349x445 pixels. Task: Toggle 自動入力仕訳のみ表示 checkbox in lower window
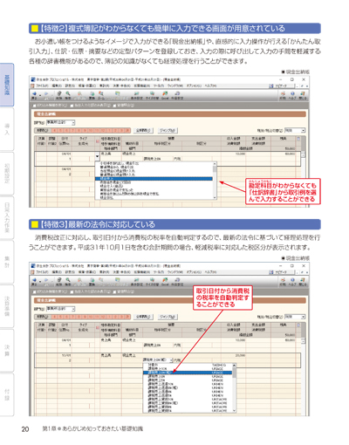[x=72, y=291]
